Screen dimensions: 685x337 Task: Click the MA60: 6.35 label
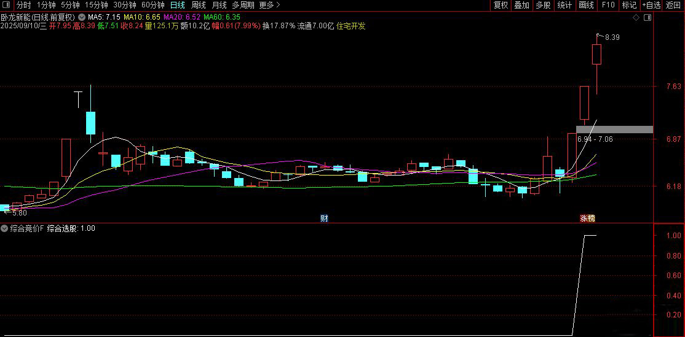coord(222,17)
